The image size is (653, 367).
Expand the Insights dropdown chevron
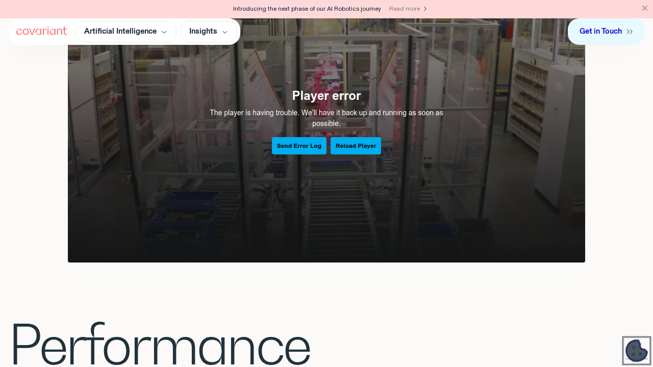click(225, 32)
